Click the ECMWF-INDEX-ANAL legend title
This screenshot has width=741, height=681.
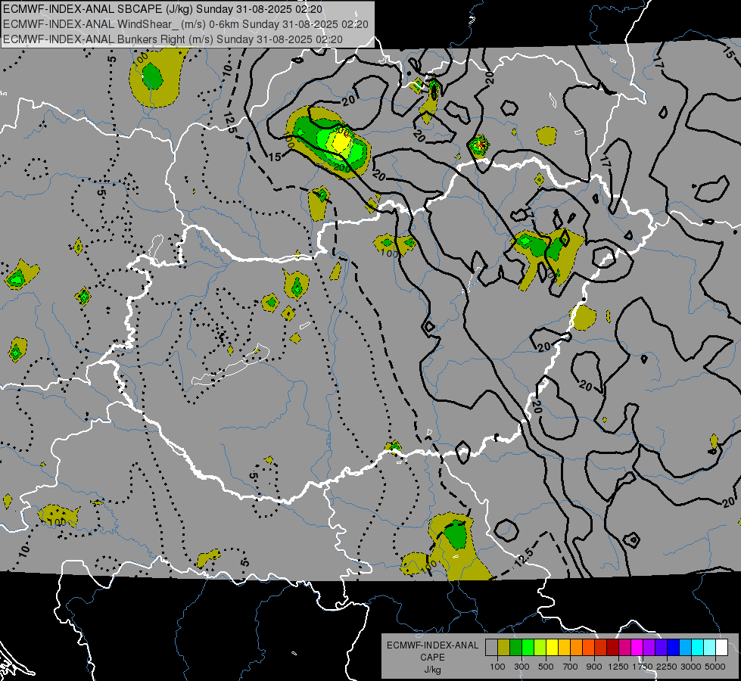point(432,645)
